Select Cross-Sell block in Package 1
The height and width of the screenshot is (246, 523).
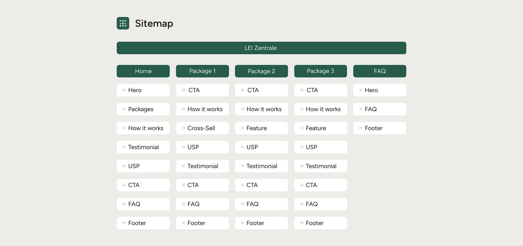click(202, 128)
